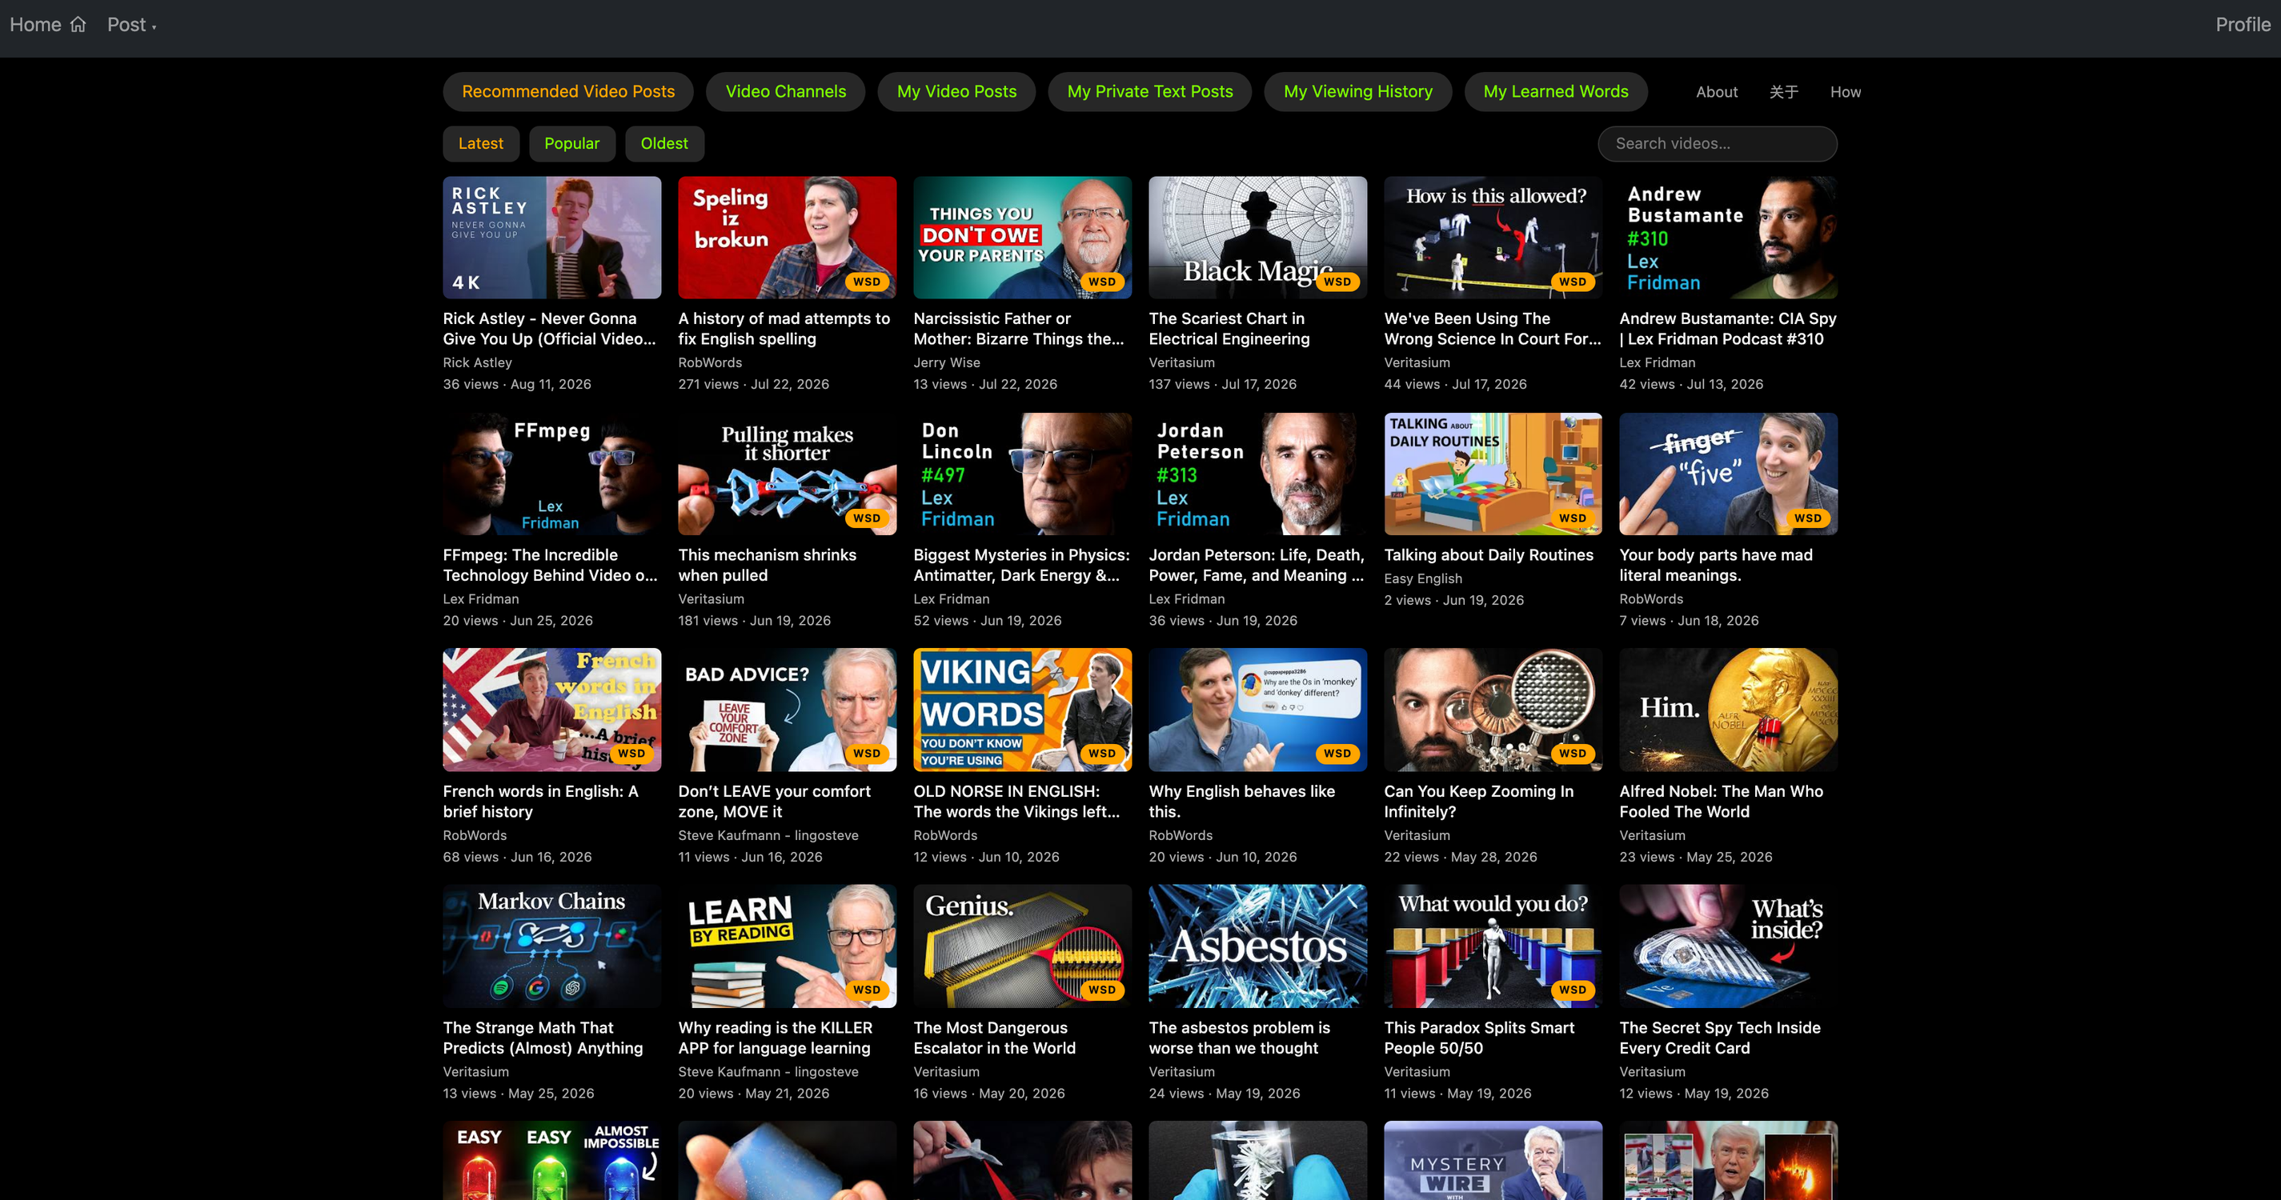This screenshot has width=2281, height=1200.
Task: Click WSD badge on Genius escalator thumbnail
Action: (1101, 990)
